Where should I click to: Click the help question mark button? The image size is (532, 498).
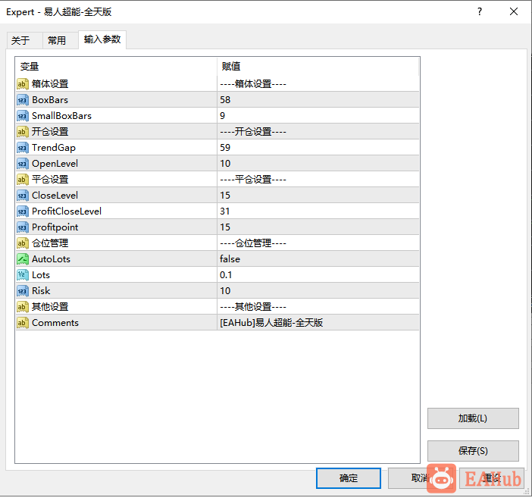pyautogui.click(x=480, y=12)
